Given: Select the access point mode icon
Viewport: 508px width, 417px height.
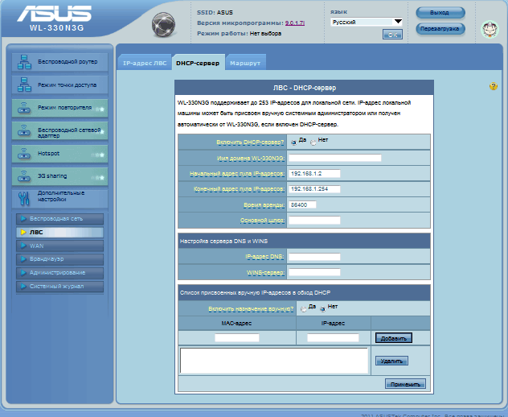Looking at the screenshot, I should click(23, 84).
